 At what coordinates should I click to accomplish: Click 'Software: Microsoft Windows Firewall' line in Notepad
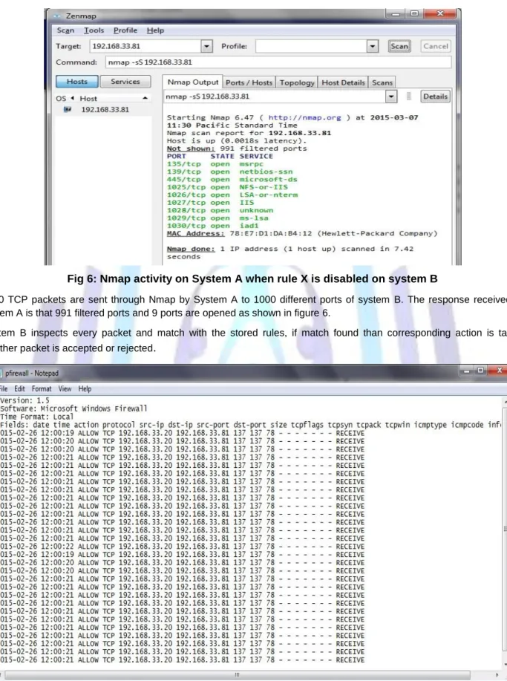click(73, 408)
